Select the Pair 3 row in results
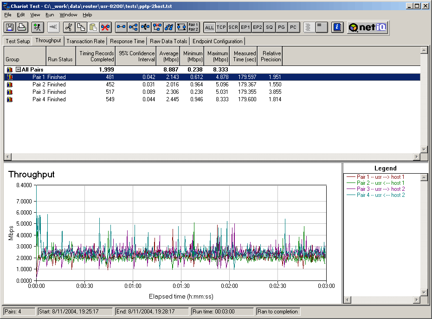This screenshot has height=319, width=432. [x=39, y=92]
